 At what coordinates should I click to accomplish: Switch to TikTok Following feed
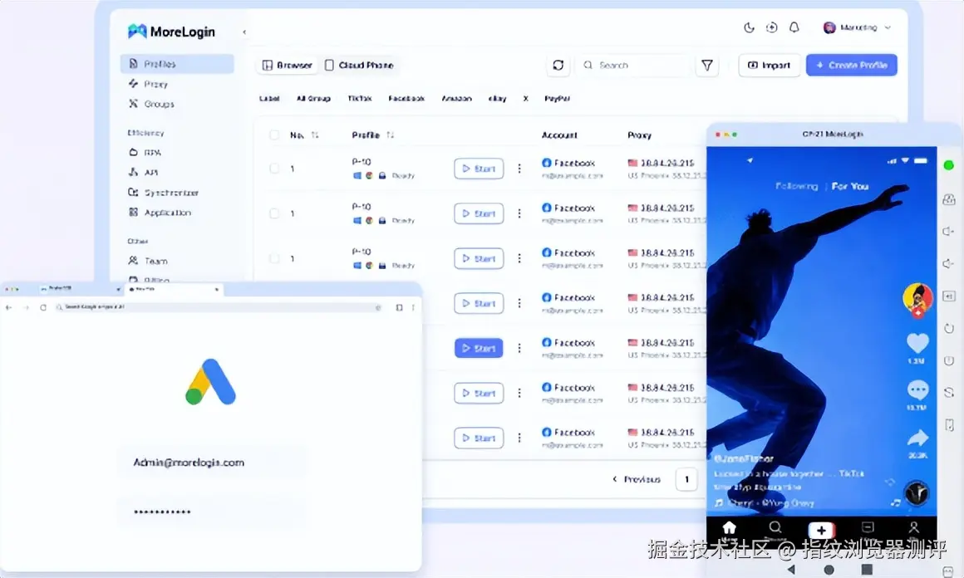point(797,186)
